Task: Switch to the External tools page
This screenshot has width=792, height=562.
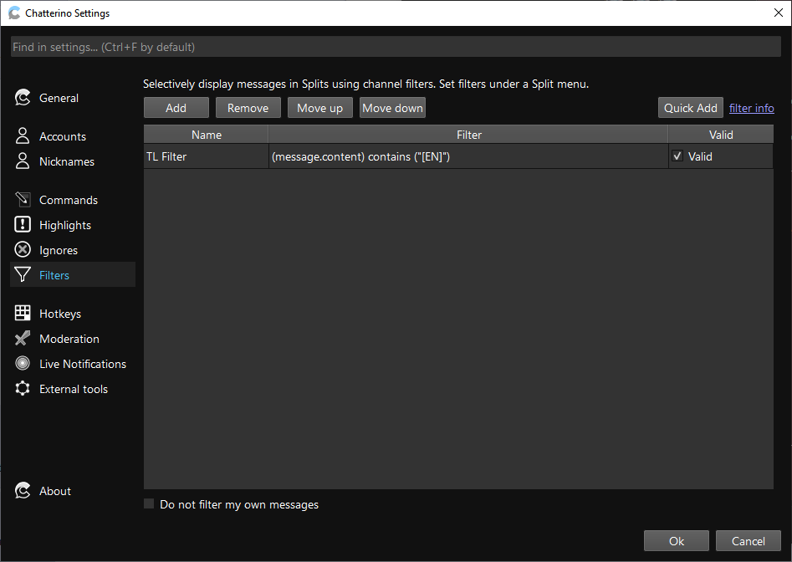Action: [74, 390]
